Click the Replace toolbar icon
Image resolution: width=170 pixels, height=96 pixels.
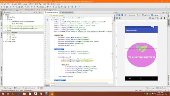coord(28,7)
